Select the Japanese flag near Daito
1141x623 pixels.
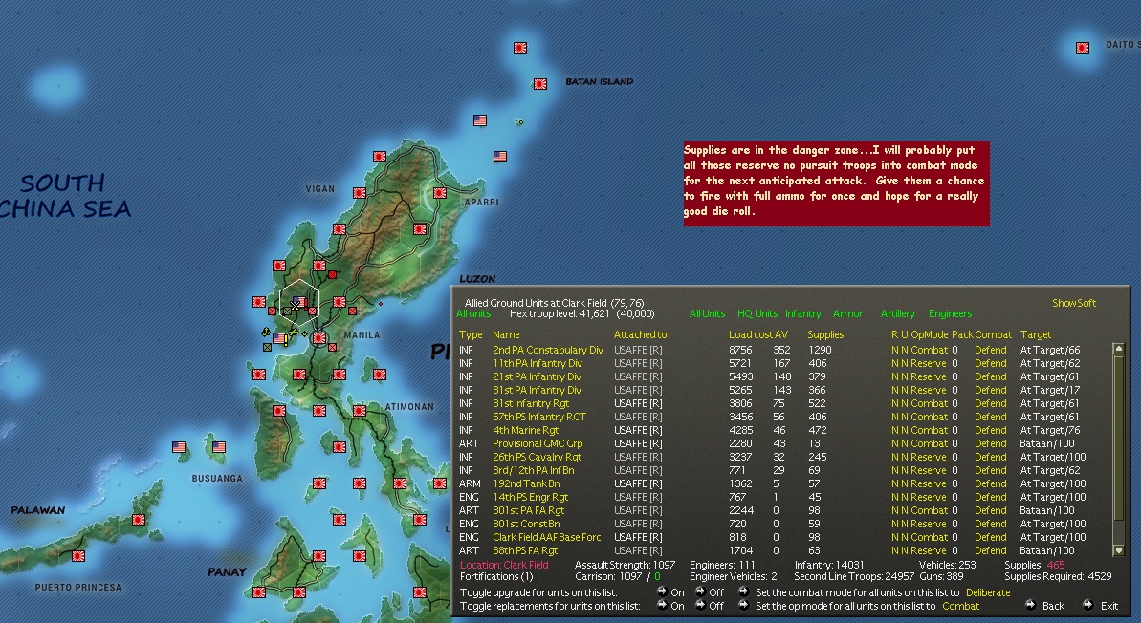pos(1083,47)
